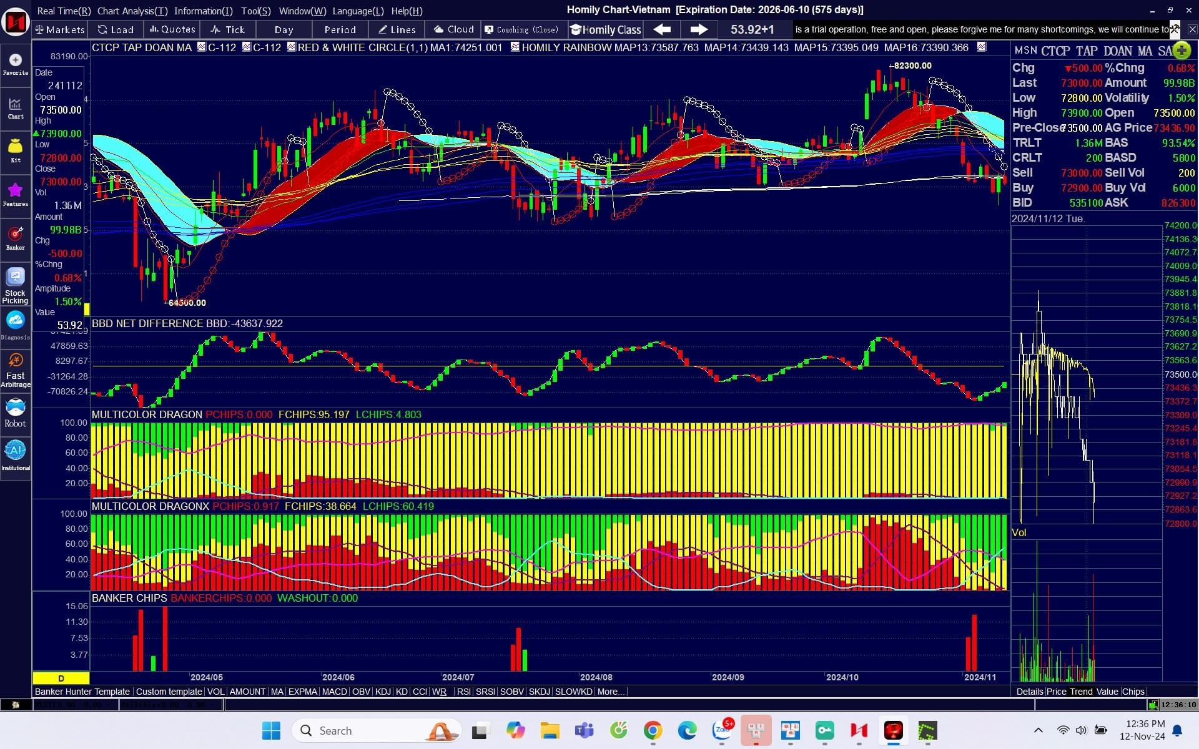This screenshot has width=1199, height=749.
Task: Select the Details tab in right panel
Action: click(1029, 692)
